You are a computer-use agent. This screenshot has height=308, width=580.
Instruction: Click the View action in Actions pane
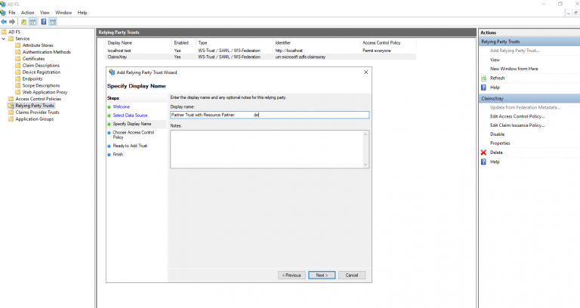(495, 60)
